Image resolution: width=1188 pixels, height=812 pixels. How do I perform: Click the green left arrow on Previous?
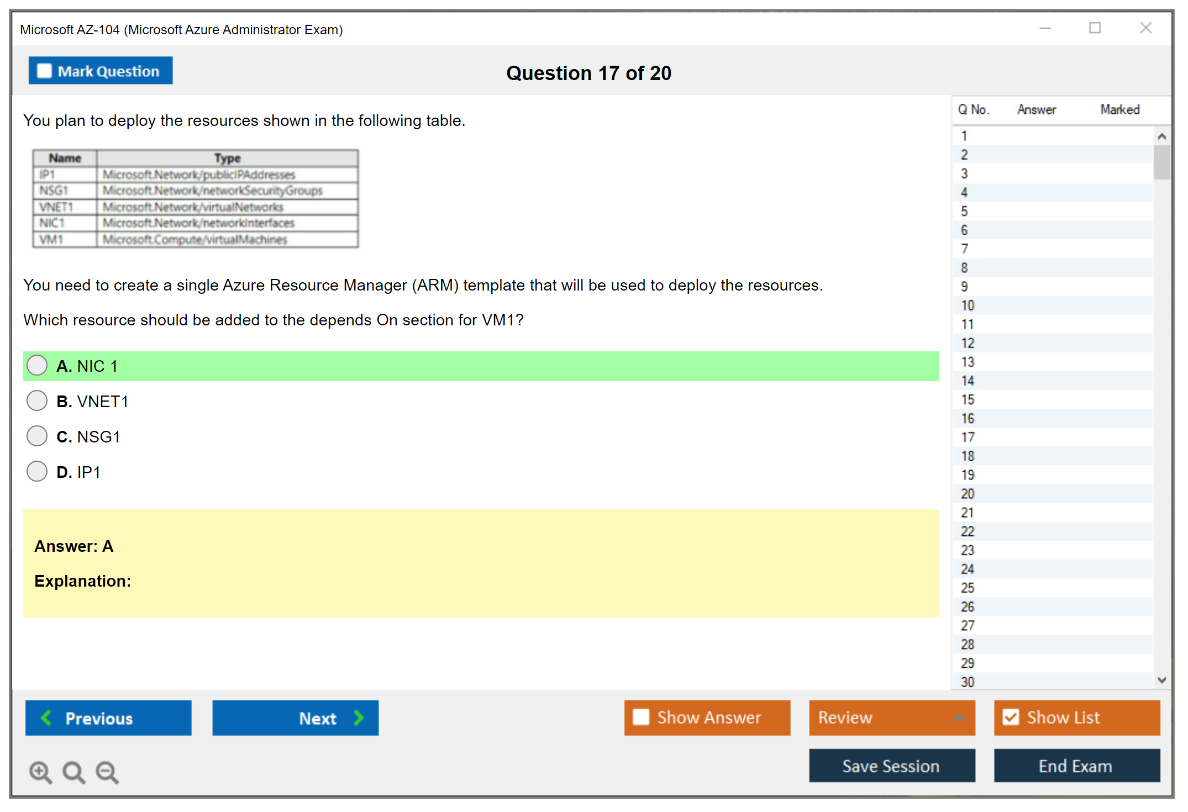pos(46,718)
